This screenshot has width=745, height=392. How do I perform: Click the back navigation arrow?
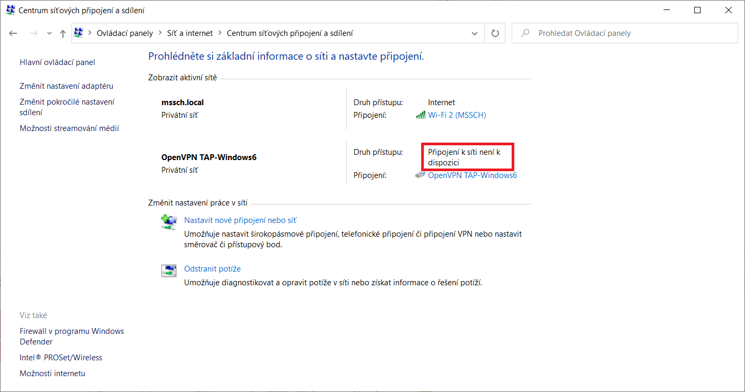coord(13,33)
